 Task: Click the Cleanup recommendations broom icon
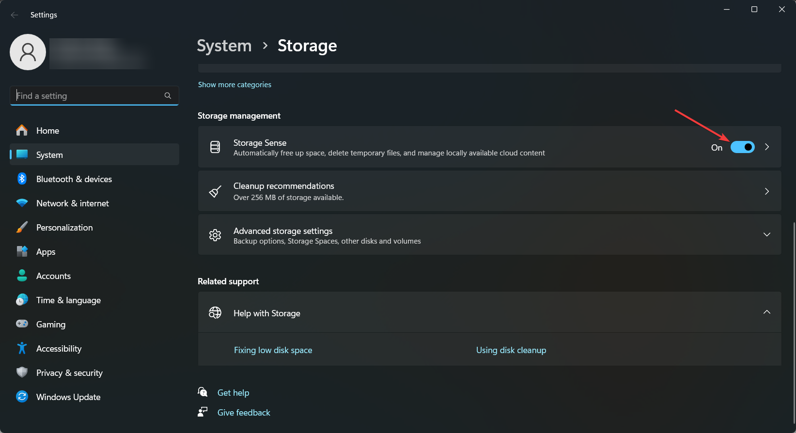[x=215, y=191]
